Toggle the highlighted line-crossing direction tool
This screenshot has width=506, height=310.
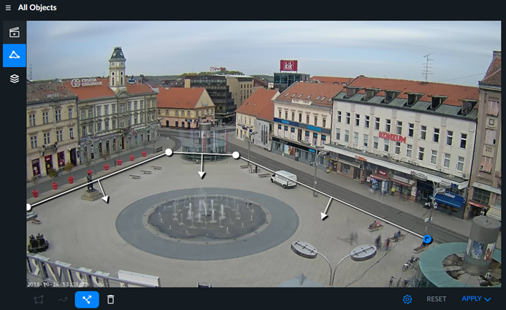[x=87, y=300]
